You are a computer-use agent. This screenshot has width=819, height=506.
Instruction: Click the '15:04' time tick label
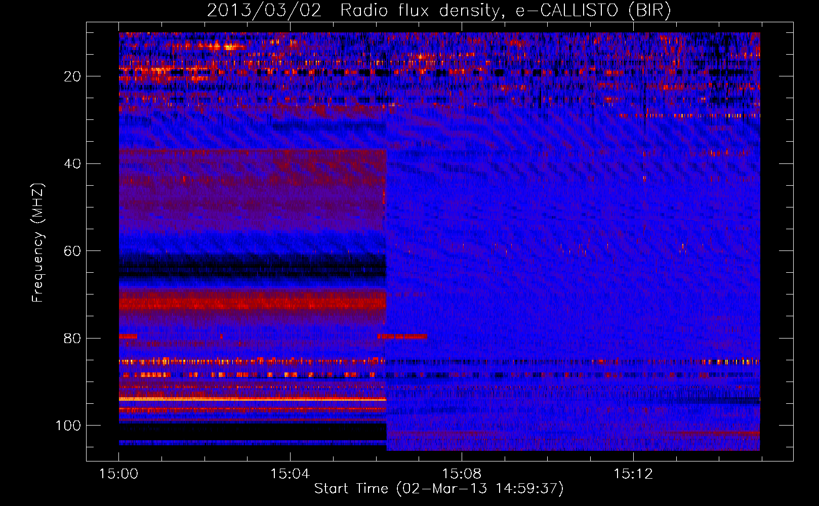(x=290, y=474)
